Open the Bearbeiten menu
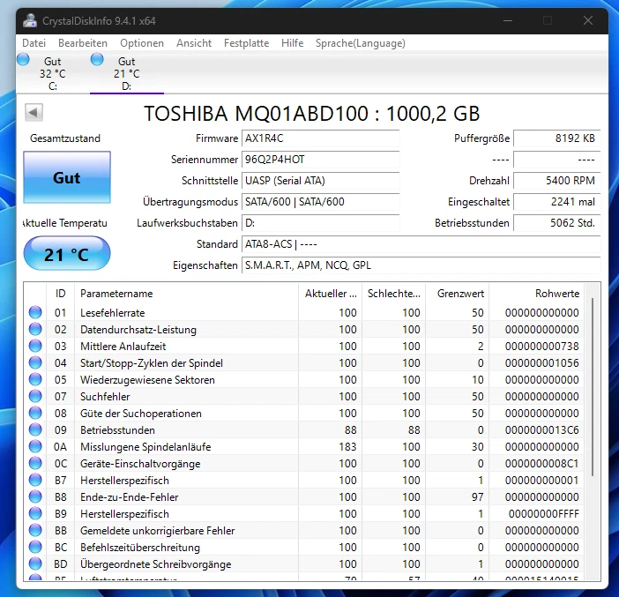 83,43
